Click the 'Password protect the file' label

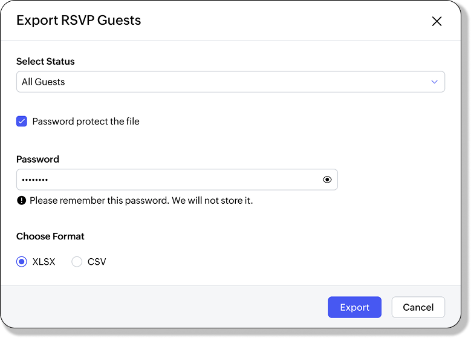point(86,122)
